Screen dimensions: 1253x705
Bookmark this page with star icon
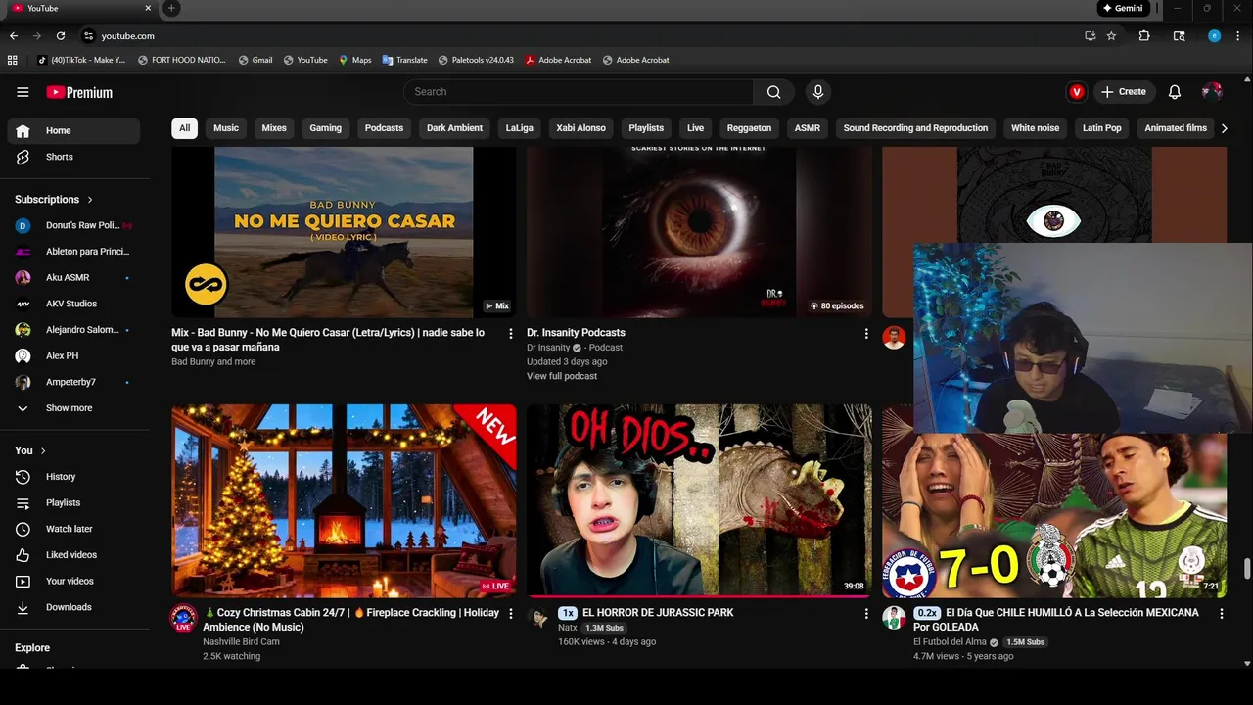click(x=1111, y=36)
